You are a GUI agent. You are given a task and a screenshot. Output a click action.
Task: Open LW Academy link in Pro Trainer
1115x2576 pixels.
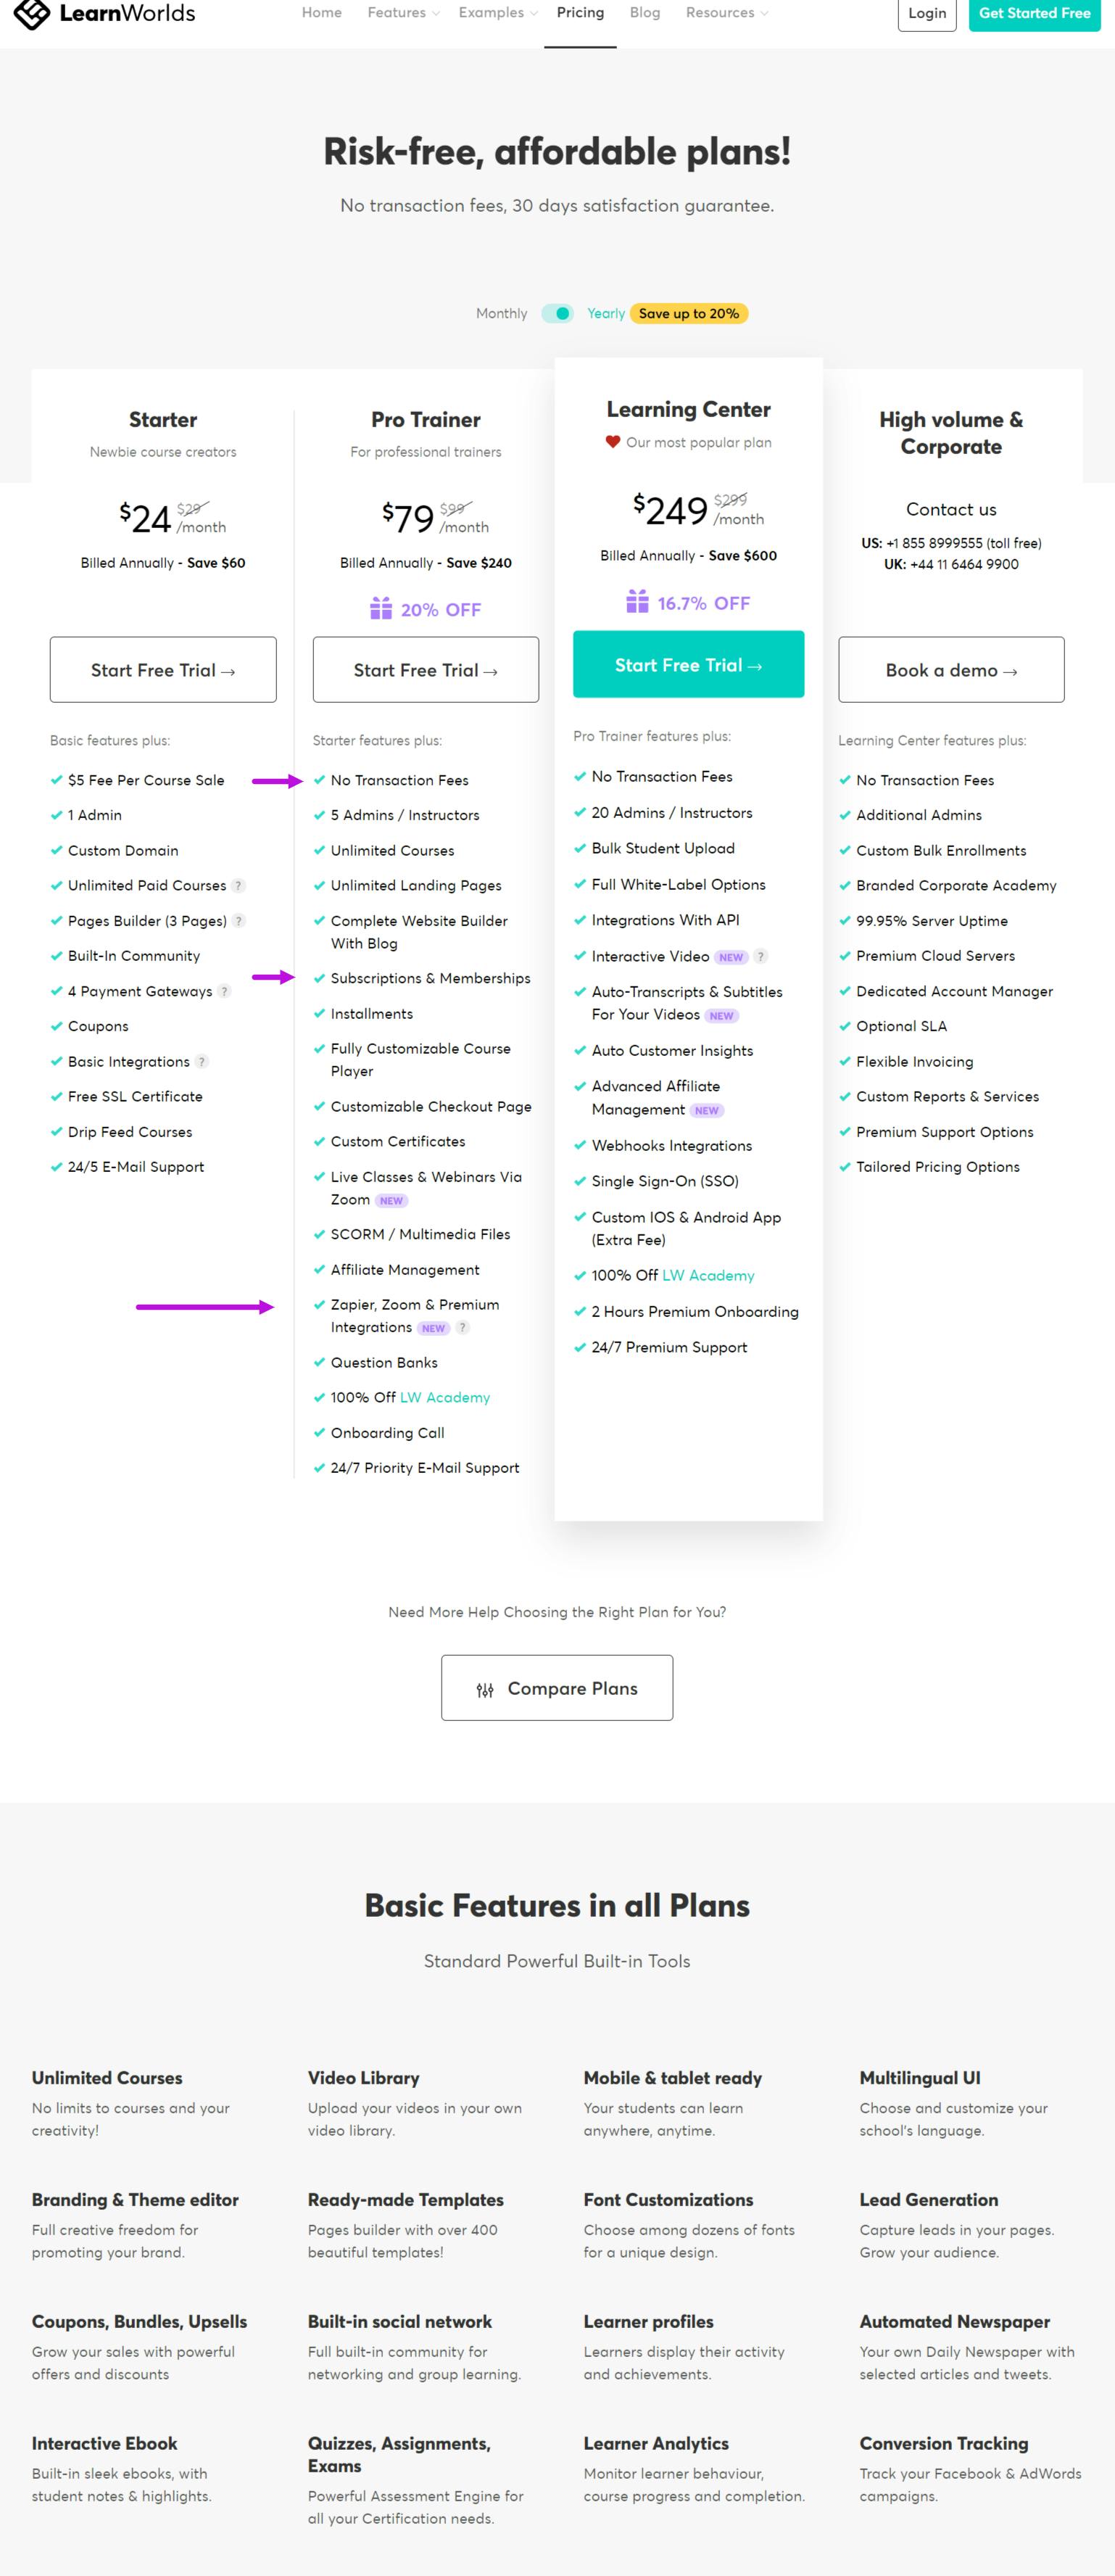coord(445,1397)
